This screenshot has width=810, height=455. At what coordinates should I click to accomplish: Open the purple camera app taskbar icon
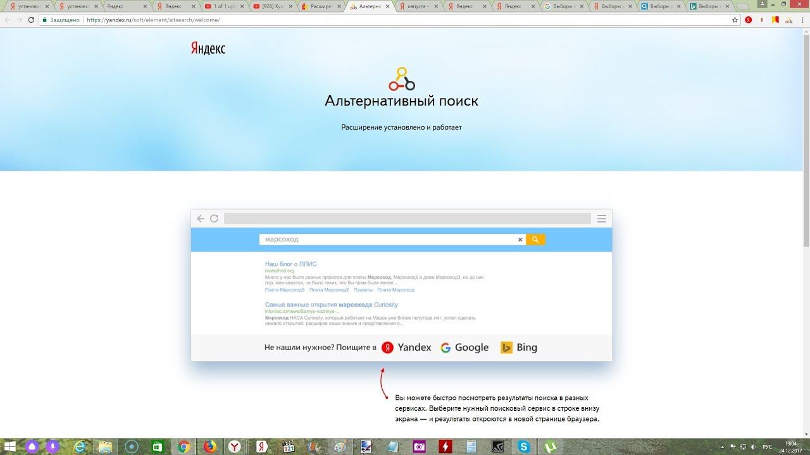[419, 447]
